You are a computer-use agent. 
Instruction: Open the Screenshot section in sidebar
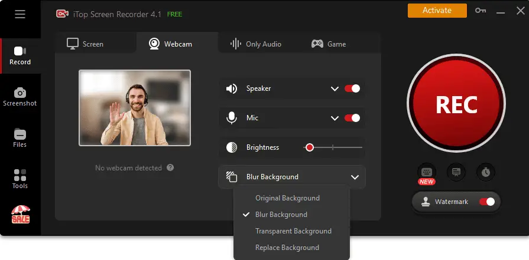(20, 97)
